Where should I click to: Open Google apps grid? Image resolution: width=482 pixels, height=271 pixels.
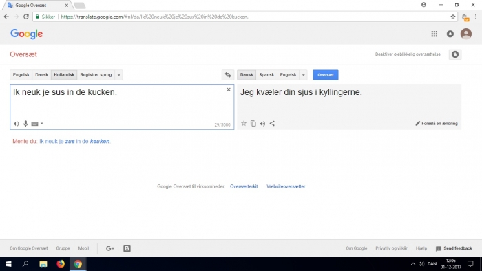(434, 34)
